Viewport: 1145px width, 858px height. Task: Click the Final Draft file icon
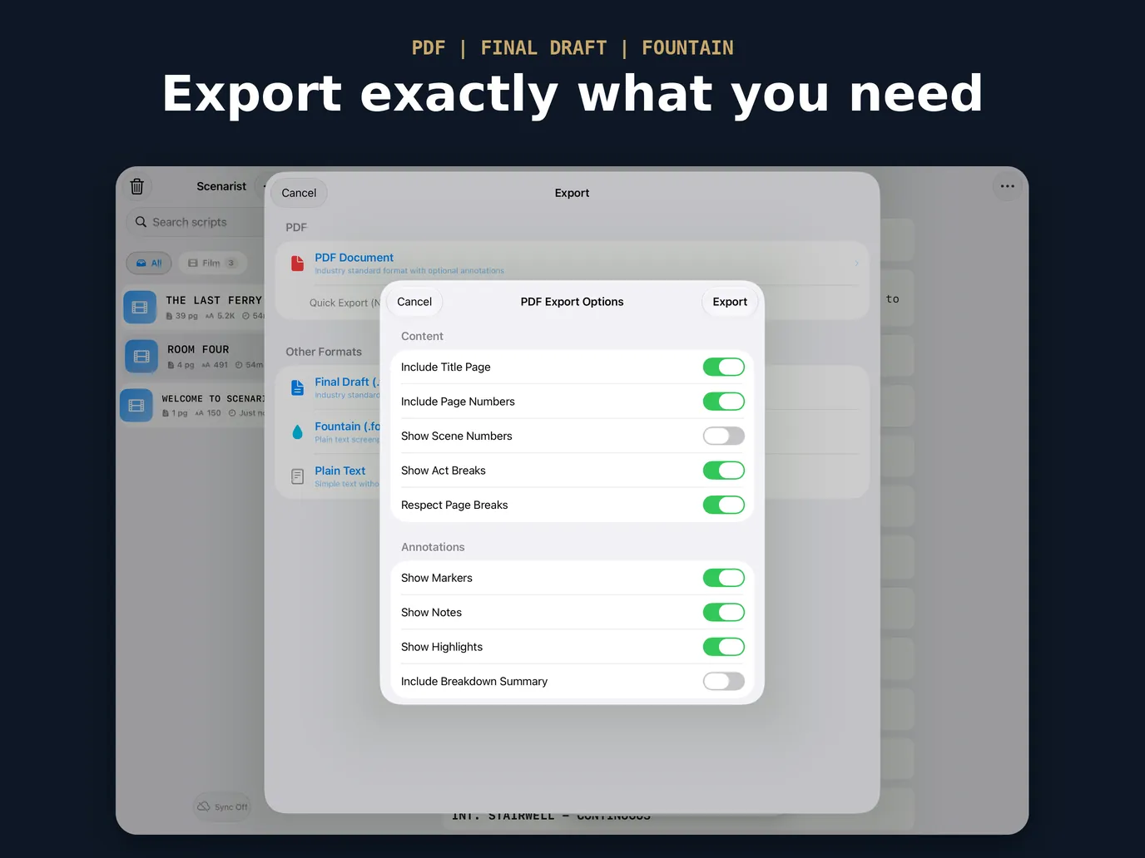coord(298,387)
